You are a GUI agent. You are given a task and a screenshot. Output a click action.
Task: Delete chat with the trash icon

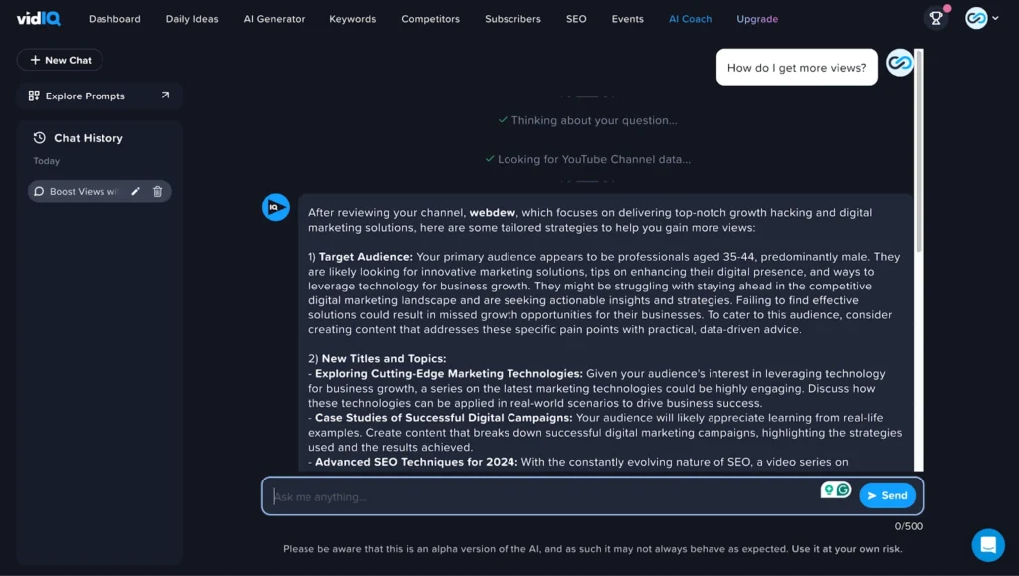pos(157,191)
